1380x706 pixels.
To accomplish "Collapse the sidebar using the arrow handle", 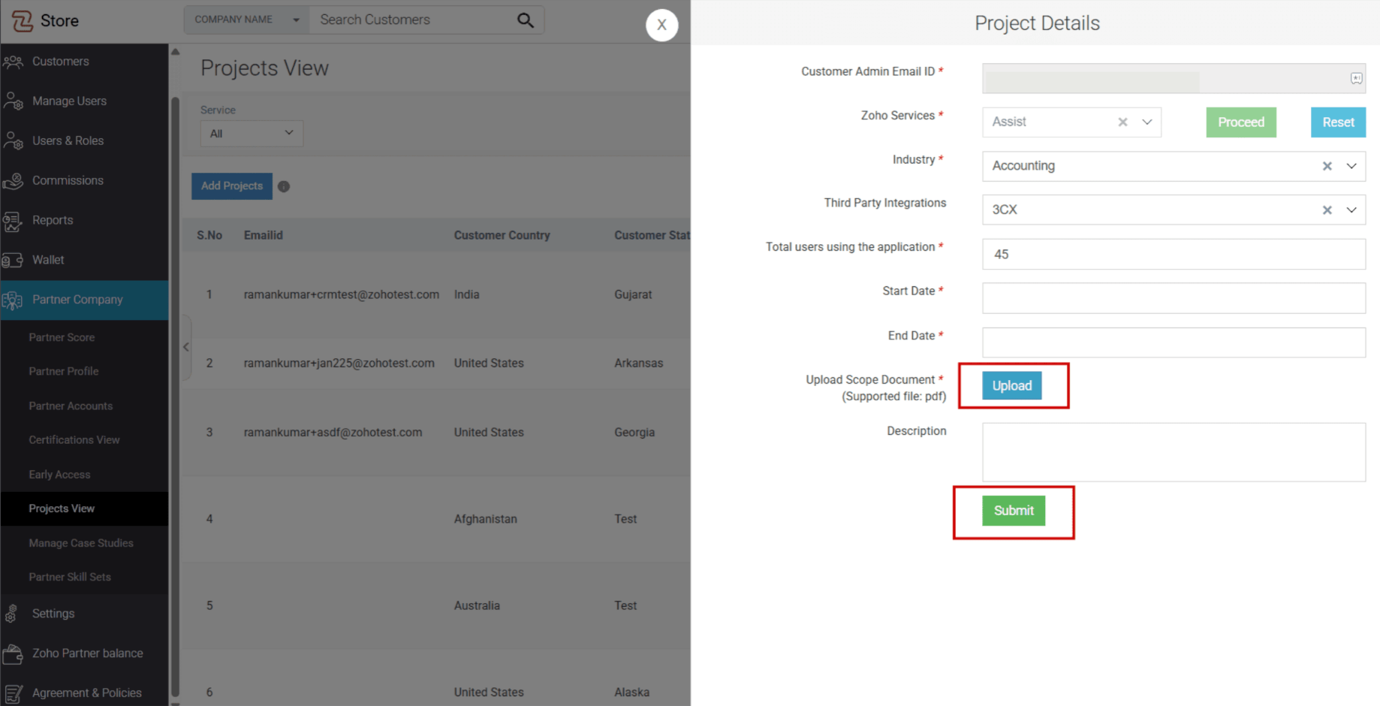I will click(x=186, y=347).
